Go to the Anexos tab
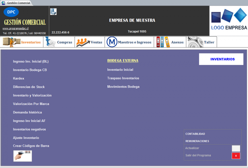The height and width of the screenshot is (168, 248). click(170, 42)
